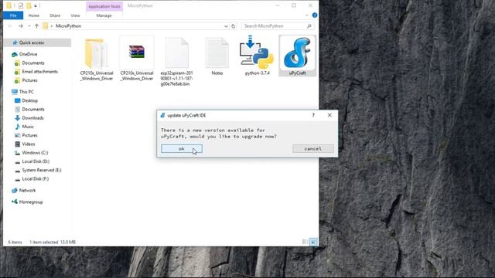Switch to details view in status bar

pyautogui.click(x=305, y=242)
